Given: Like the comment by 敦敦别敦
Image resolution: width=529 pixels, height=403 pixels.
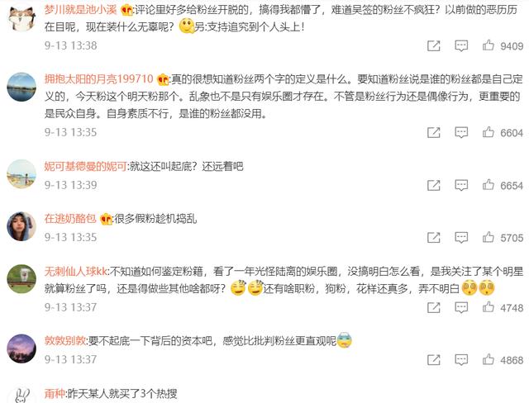Looking at the screenshot, I should click(488, 359).
